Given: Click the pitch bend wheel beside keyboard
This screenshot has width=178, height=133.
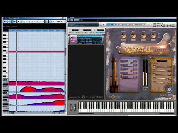Looking at the screenshot, I should pyautogui.click(x=71, y=107).
